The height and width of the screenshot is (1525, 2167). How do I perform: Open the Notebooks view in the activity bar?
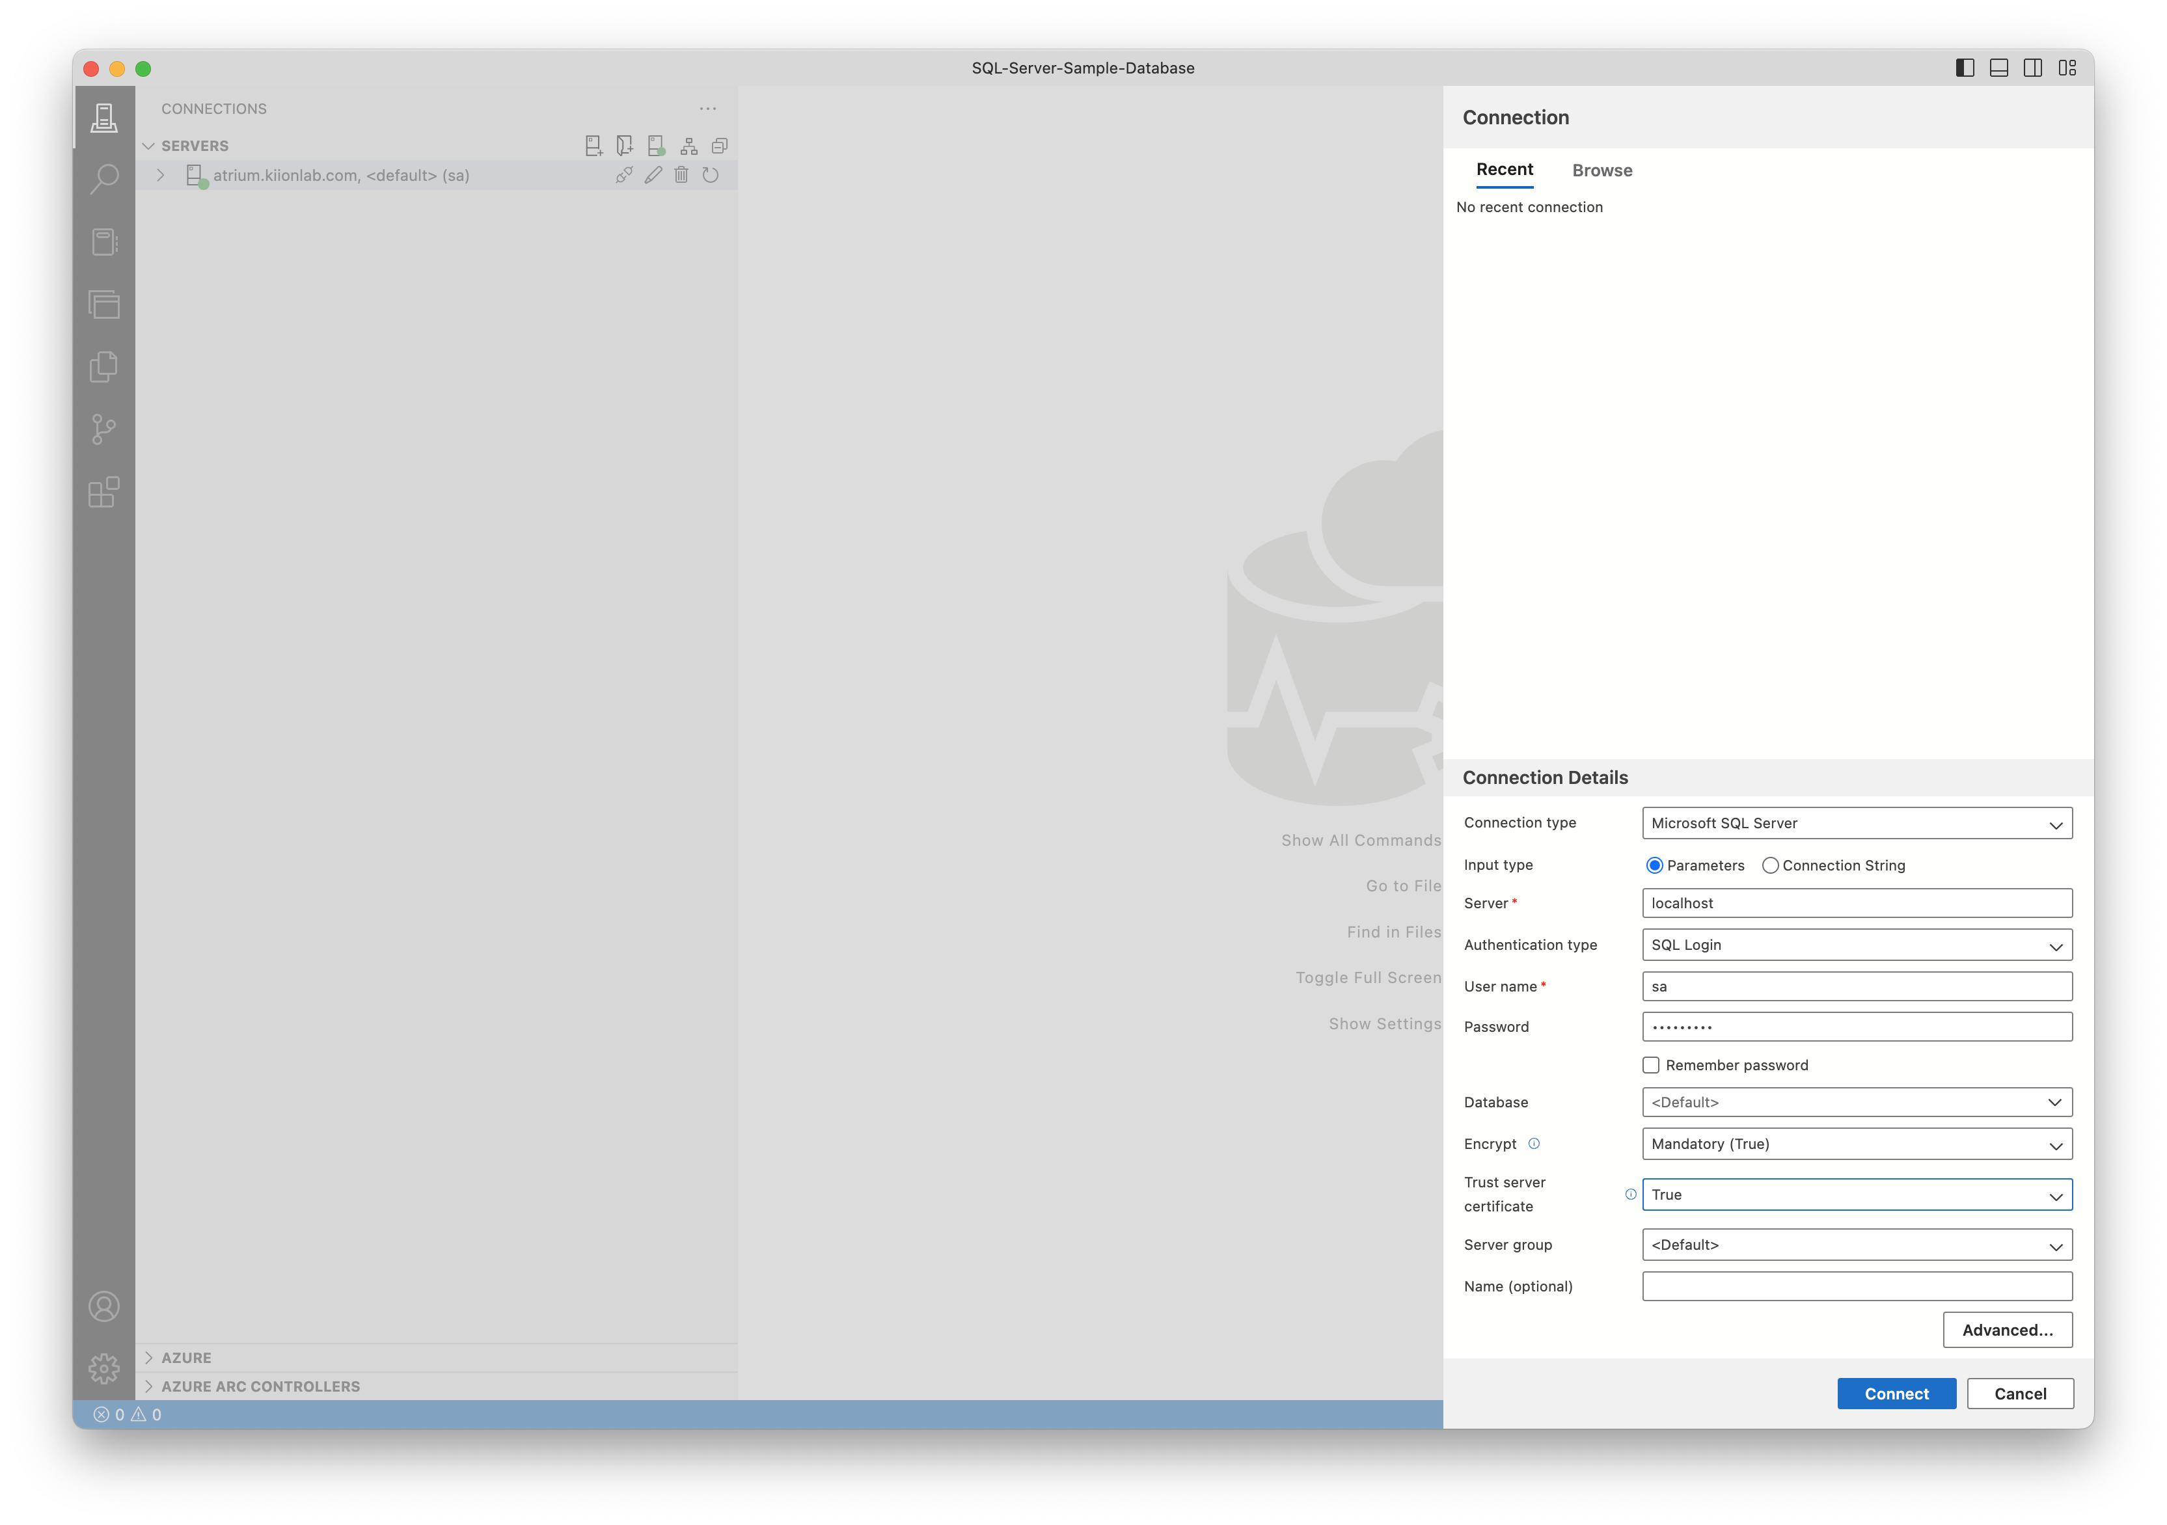(x=104, y=241)
